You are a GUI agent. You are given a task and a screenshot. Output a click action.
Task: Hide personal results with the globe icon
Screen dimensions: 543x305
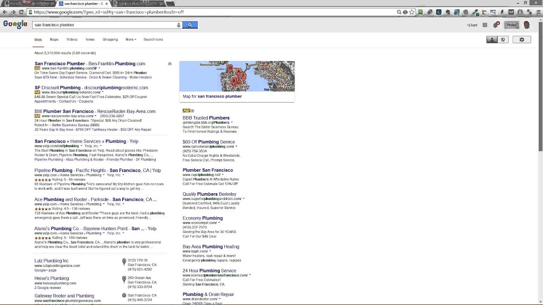(503, 40)
